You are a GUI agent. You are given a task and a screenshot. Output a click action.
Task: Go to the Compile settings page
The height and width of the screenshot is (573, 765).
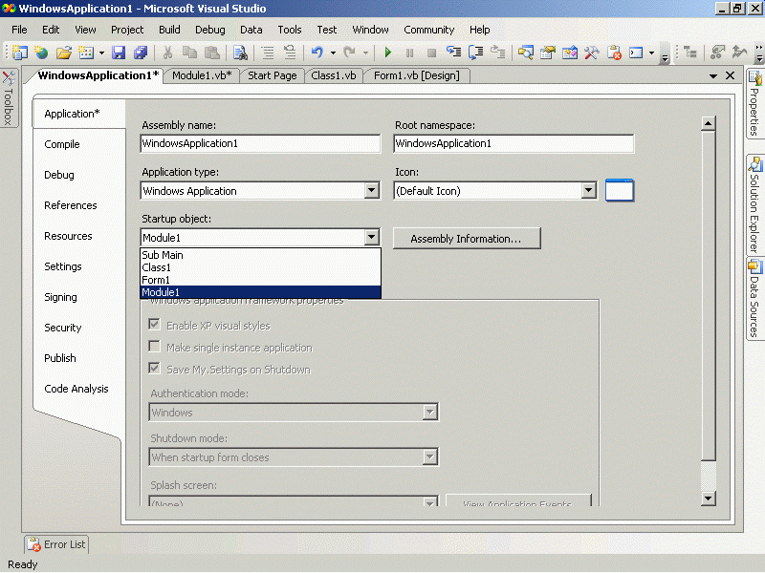62,144
